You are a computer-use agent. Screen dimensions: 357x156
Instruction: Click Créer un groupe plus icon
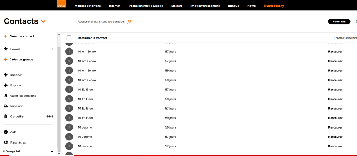[5, 59]
